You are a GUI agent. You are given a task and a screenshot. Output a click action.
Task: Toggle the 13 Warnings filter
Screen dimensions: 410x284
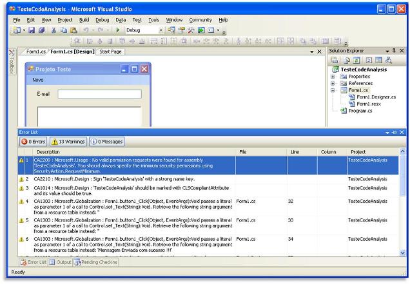[x=67, y=141]
